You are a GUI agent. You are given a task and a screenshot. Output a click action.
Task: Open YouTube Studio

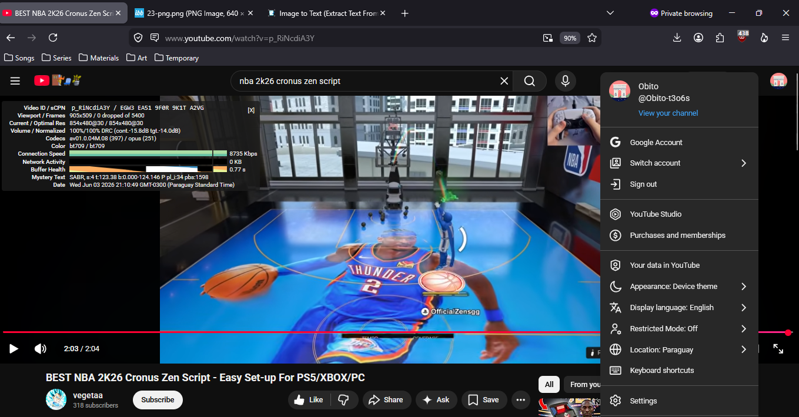(679, 214)
